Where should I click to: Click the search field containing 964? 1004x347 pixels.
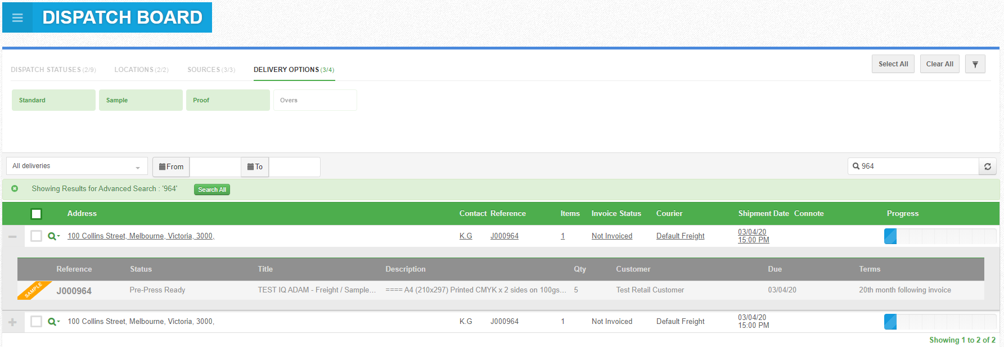pos(913,166)
